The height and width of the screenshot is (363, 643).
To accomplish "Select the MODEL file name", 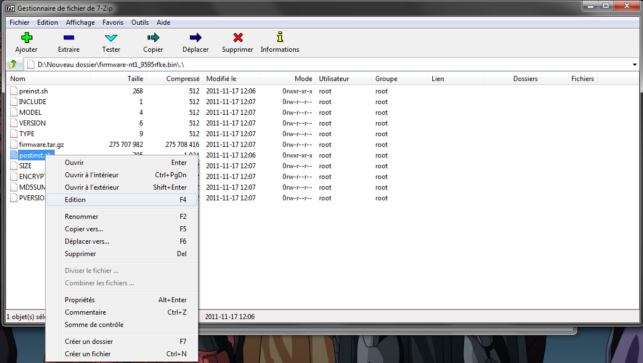I will 30,112.
